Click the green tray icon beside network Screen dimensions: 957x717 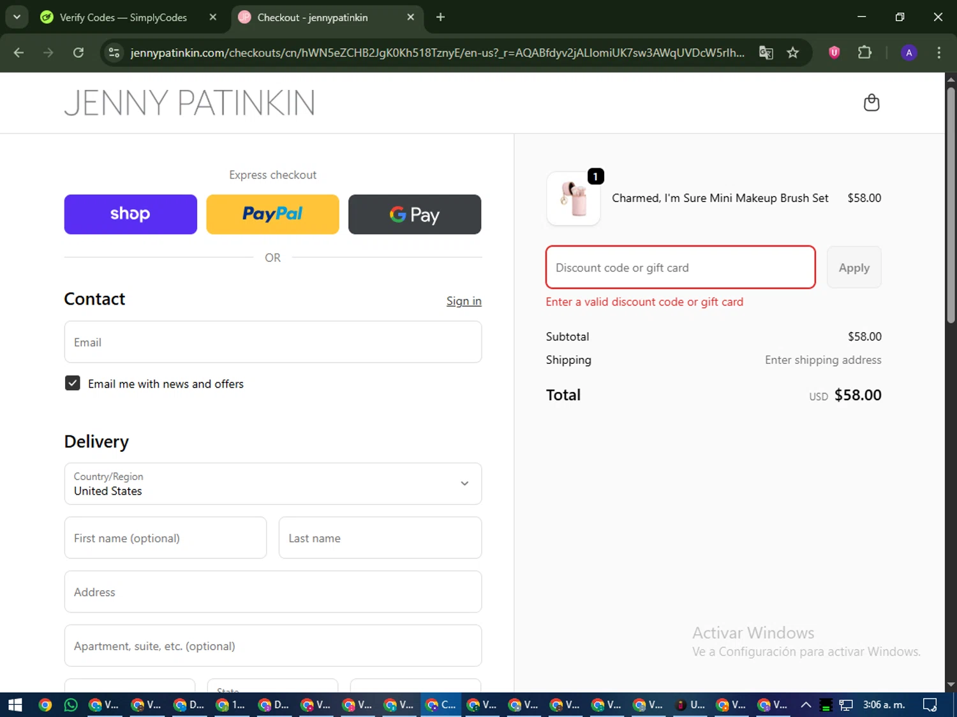tap(826, 705)
